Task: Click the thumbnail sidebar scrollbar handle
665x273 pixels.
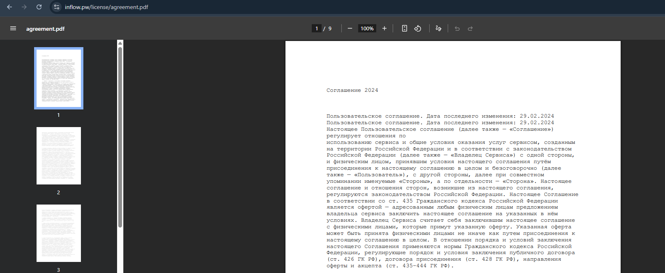Action: pos(120,137)
